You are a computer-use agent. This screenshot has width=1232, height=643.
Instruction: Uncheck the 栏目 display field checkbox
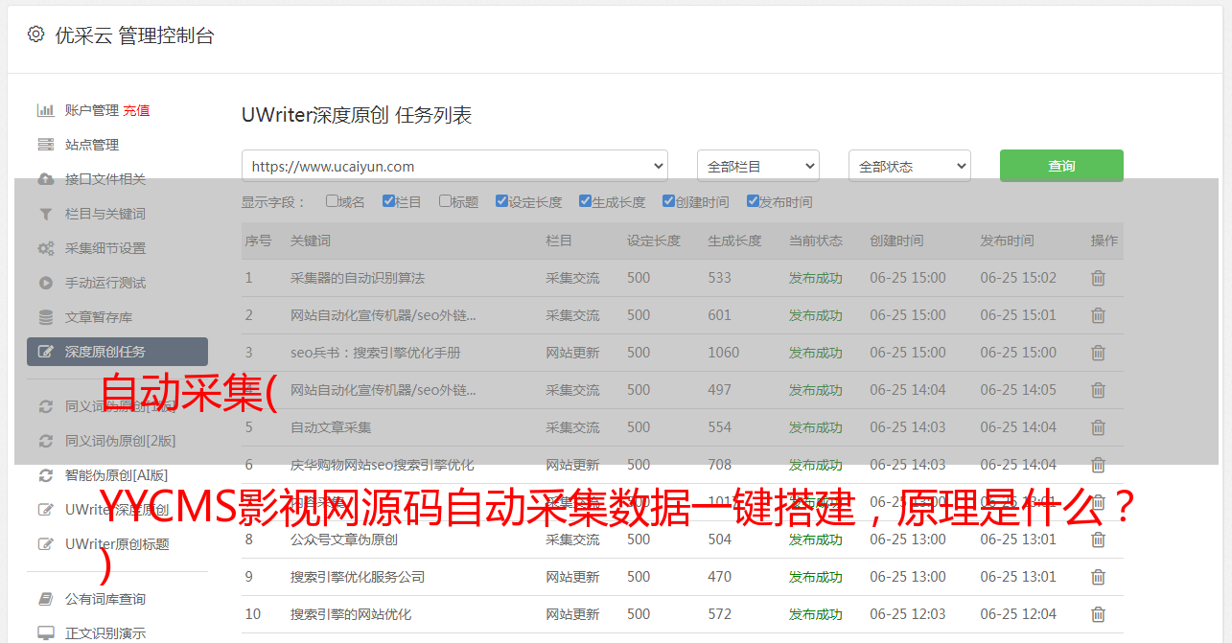coord(388,201)
